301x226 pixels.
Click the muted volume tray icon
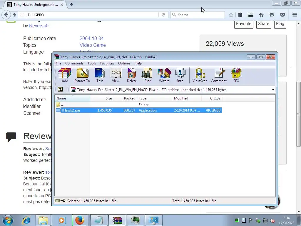click(272, 220)
